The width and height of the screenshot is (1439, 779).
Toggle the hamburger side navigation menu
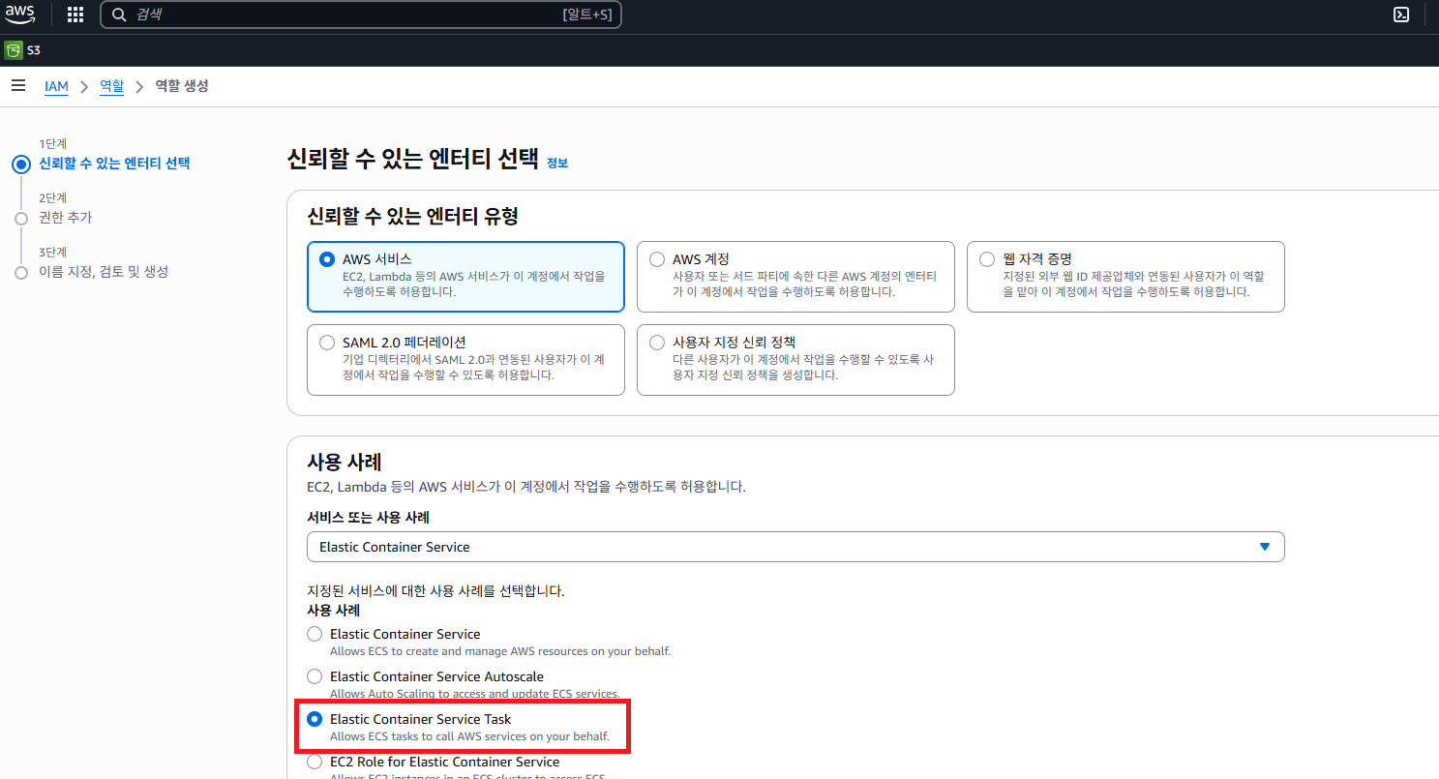point(17,86)
